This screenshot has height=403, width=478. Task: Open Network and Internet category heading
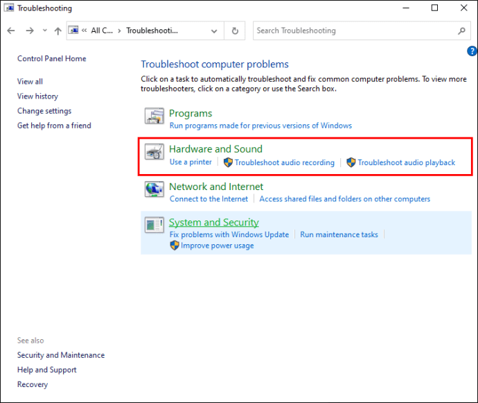216,187
